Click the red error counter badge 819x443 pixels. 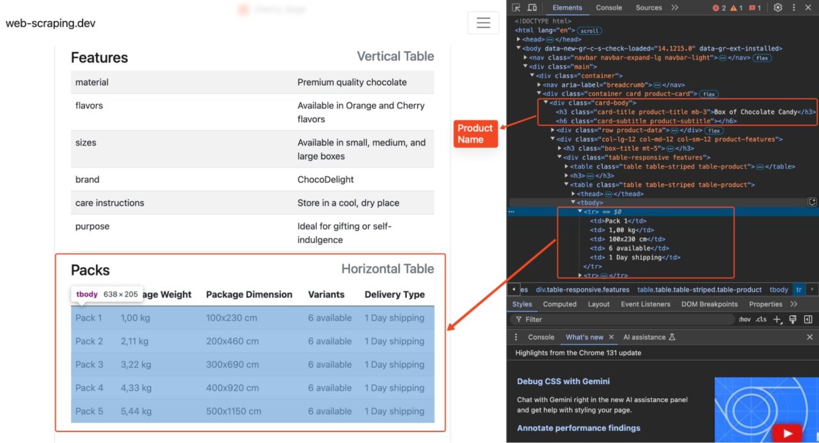pyautogui.click(x=716, y=8)
